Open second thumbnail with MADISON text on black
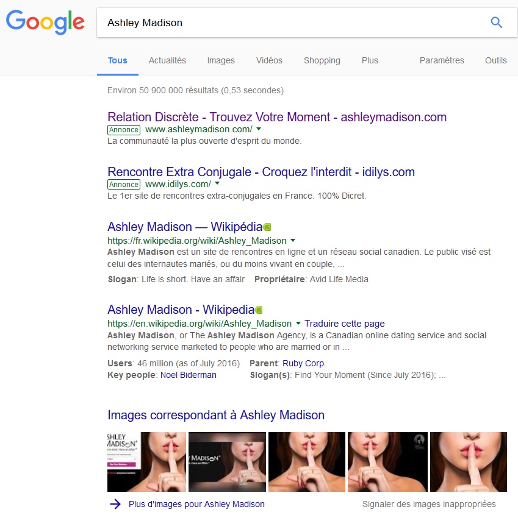 point(227,462)
